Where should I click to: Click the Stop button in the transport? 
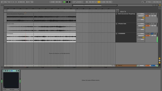67,2
